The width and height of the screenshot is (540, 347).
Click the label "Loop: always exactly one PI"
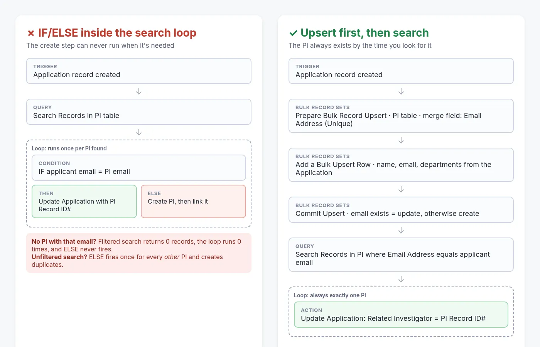pos(330,295)
